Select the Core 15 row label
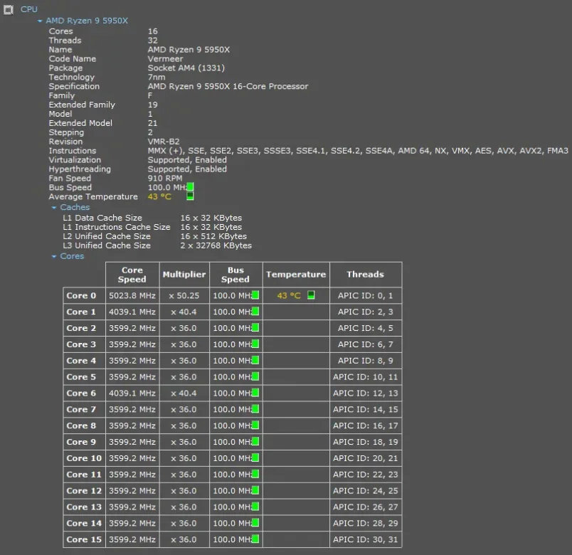Screen dimensions: 572x555 84,539
